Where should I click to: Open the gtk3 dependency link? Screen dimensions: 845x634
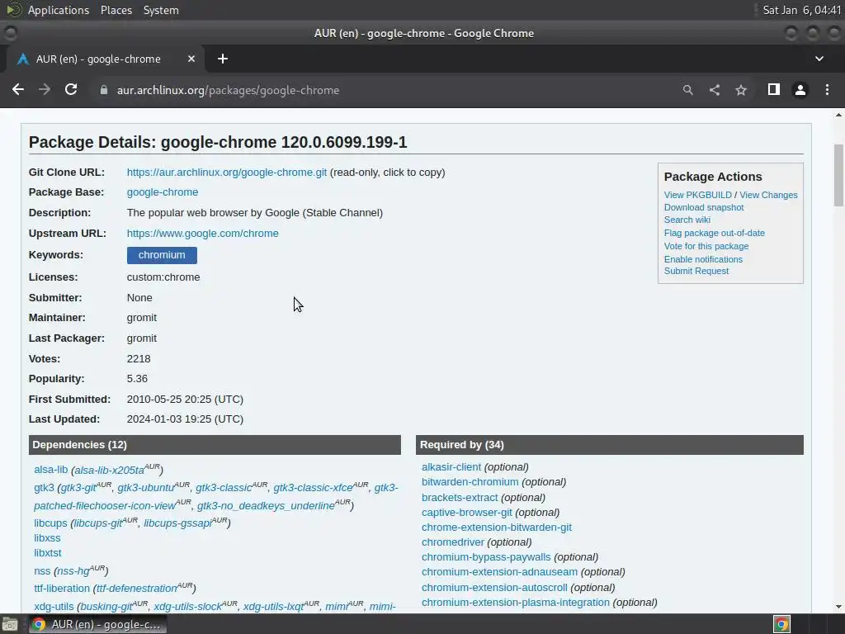44,487
